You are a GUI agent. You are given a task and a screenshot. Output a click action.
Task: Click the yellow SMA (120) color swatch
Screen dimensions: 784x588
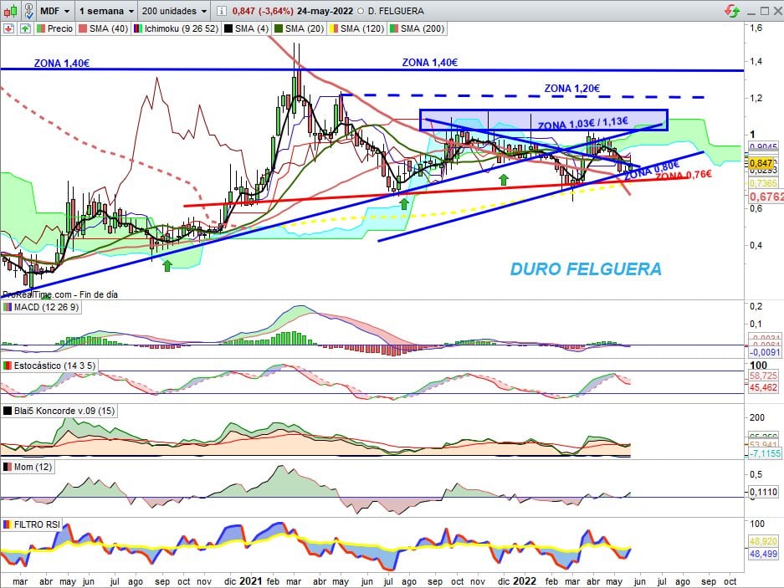(334, 28)
